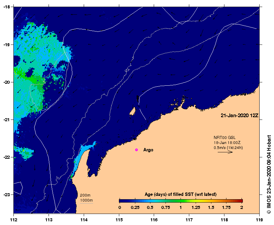The image size is (274, 225).
Task: Click the velocity reference arrow in the legend
Action: [x=225, y=152]
